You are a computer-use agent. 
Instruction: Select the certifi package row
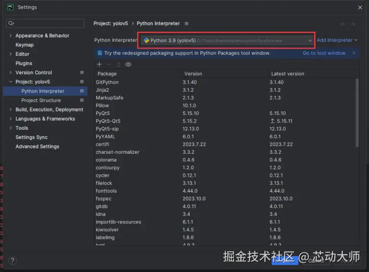pos(225,144)
